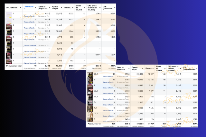
Task: Open Показы dropdown in lower table
Action: [x=153, y=68]
